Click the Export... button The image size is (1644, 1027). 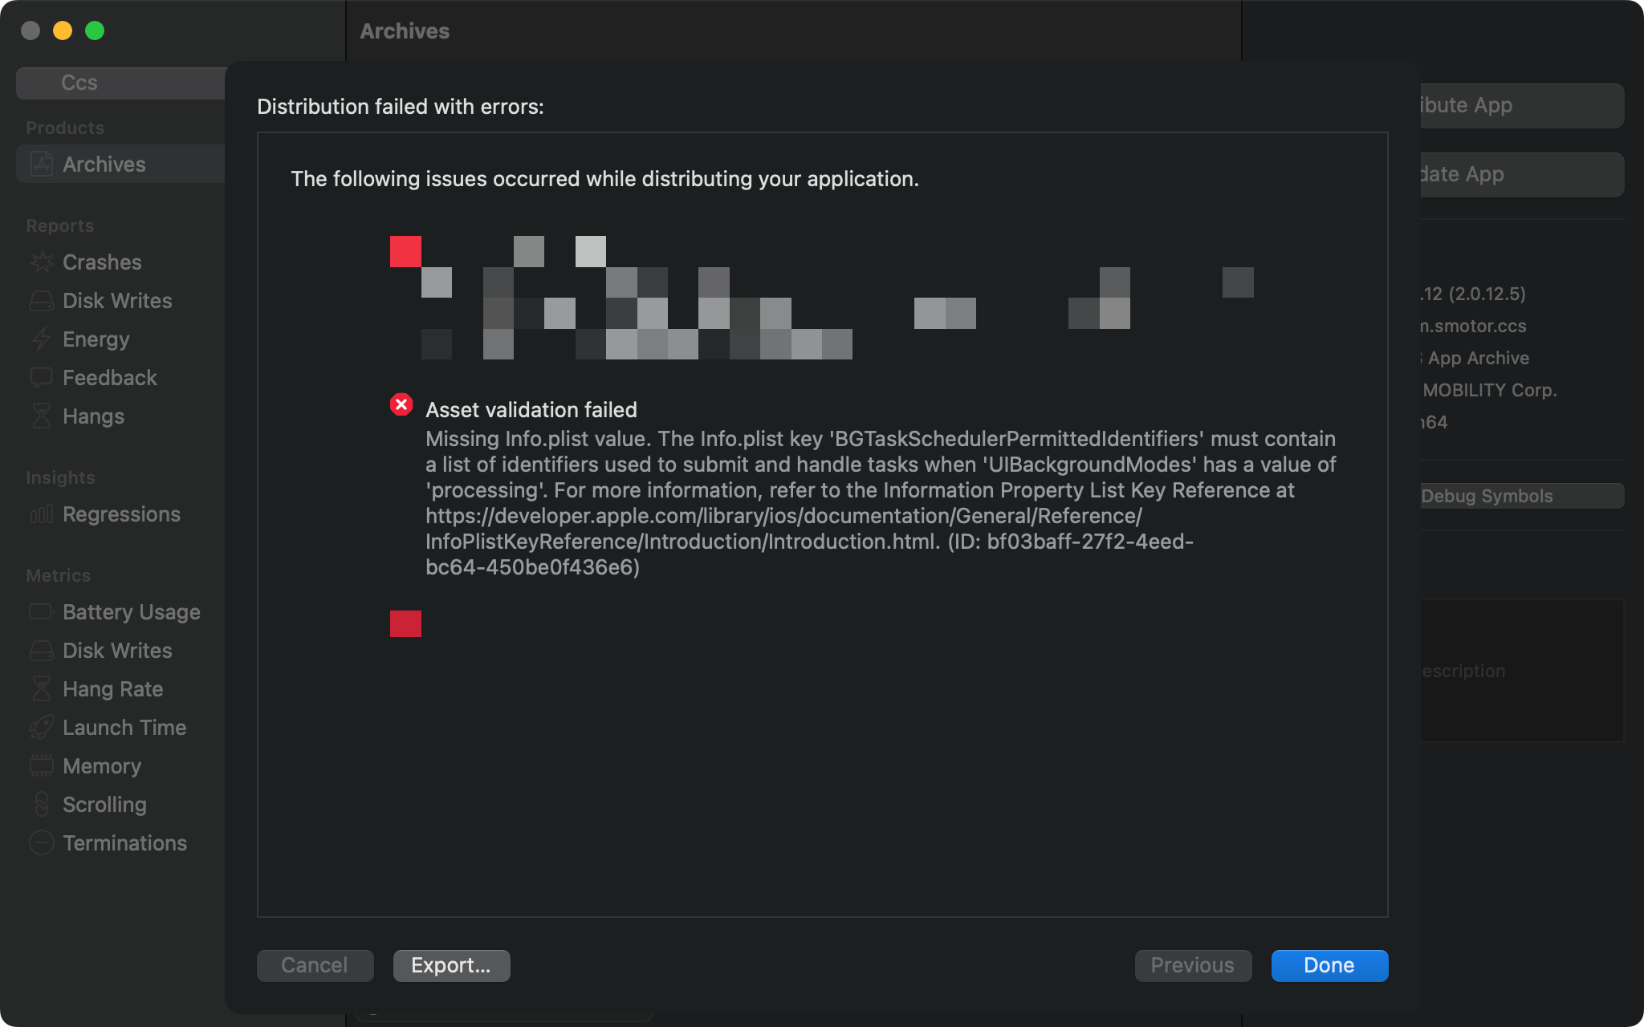point(451,965)
